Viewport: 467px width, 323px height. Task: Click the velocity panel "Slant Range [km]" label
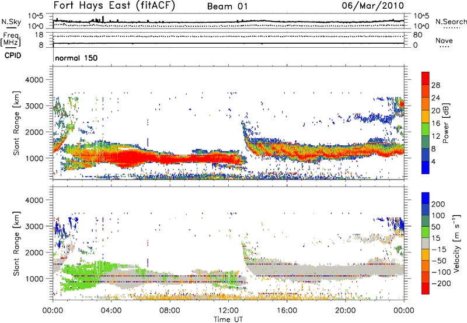click(17, 243)
